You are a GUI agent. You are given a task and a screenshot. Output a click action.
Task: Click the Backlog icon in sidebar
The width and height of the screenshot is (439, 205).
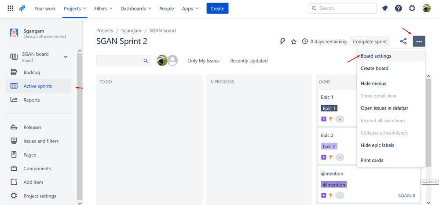click(14, 73)
